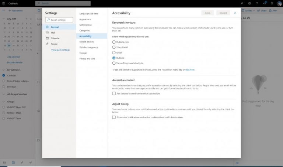Open the settings gear icon in header
Viewport: 283px width, 167px height.
click(x=249, y=3)
